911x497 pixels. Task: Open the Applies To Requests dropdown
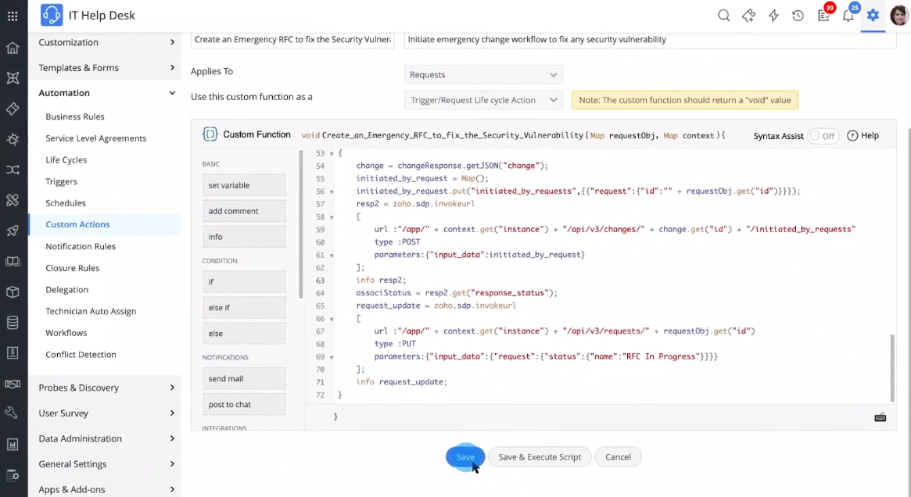point(483,74)
